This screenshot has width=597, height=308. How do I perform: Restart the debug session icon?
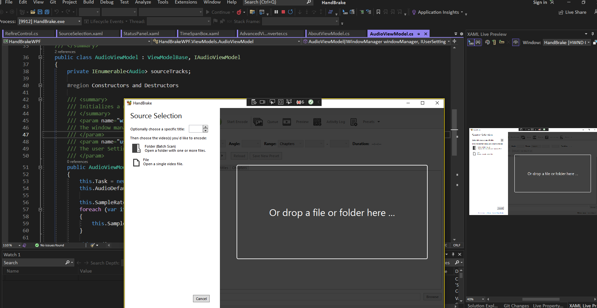pyautogui.click(x=290, y=12)
